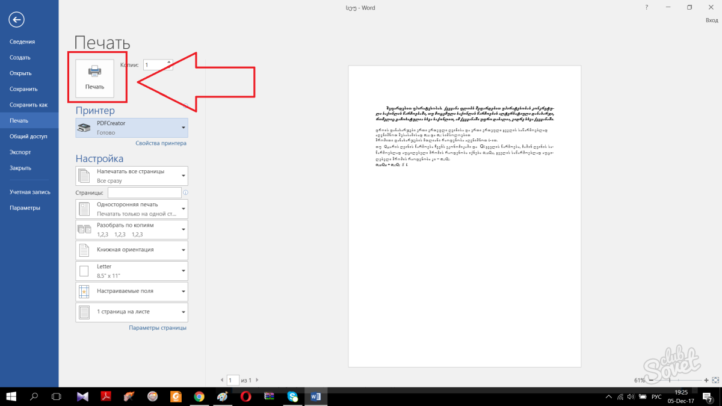
Task: Click the info icon beside the Страницы field
Action: [185, 192]
